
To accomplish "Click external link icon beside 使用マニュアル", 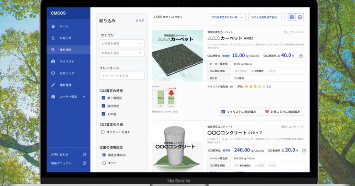I will tap(84, 163).
